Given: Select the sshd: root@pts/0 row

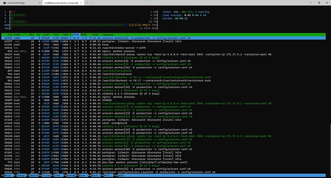Looking at the screenshot, I should click(164, 123).
